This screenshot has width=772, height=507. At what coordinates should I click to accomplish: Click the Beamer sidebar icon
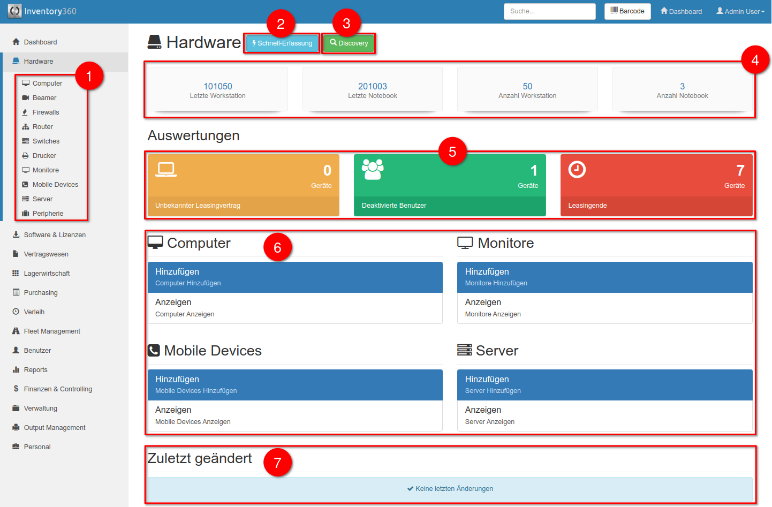[x=25, y=97]
